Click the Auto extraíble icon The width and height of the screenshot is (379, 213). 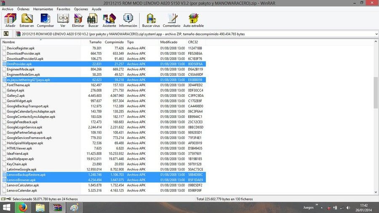[193, 21]
